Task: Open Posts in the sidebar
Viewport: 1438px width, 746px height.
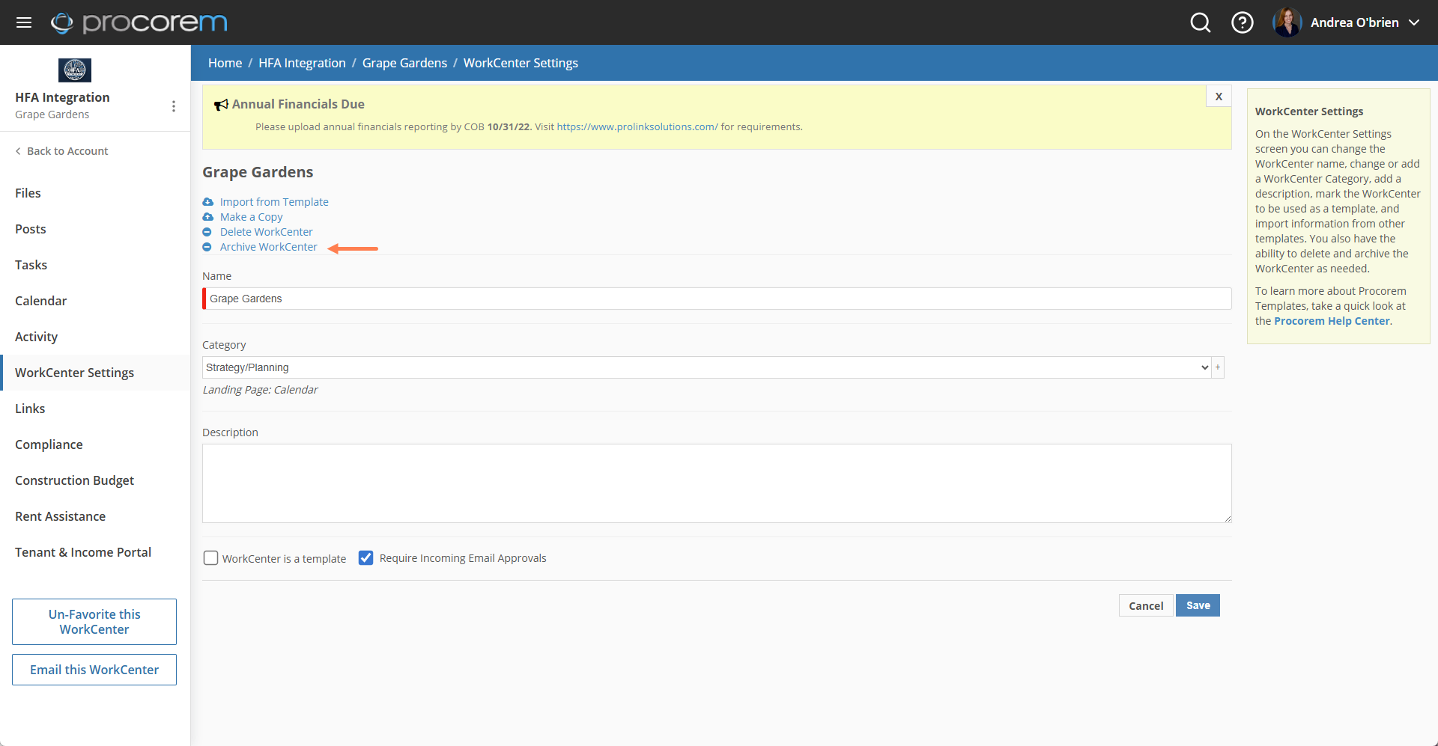Action: [x=95, y=229]
